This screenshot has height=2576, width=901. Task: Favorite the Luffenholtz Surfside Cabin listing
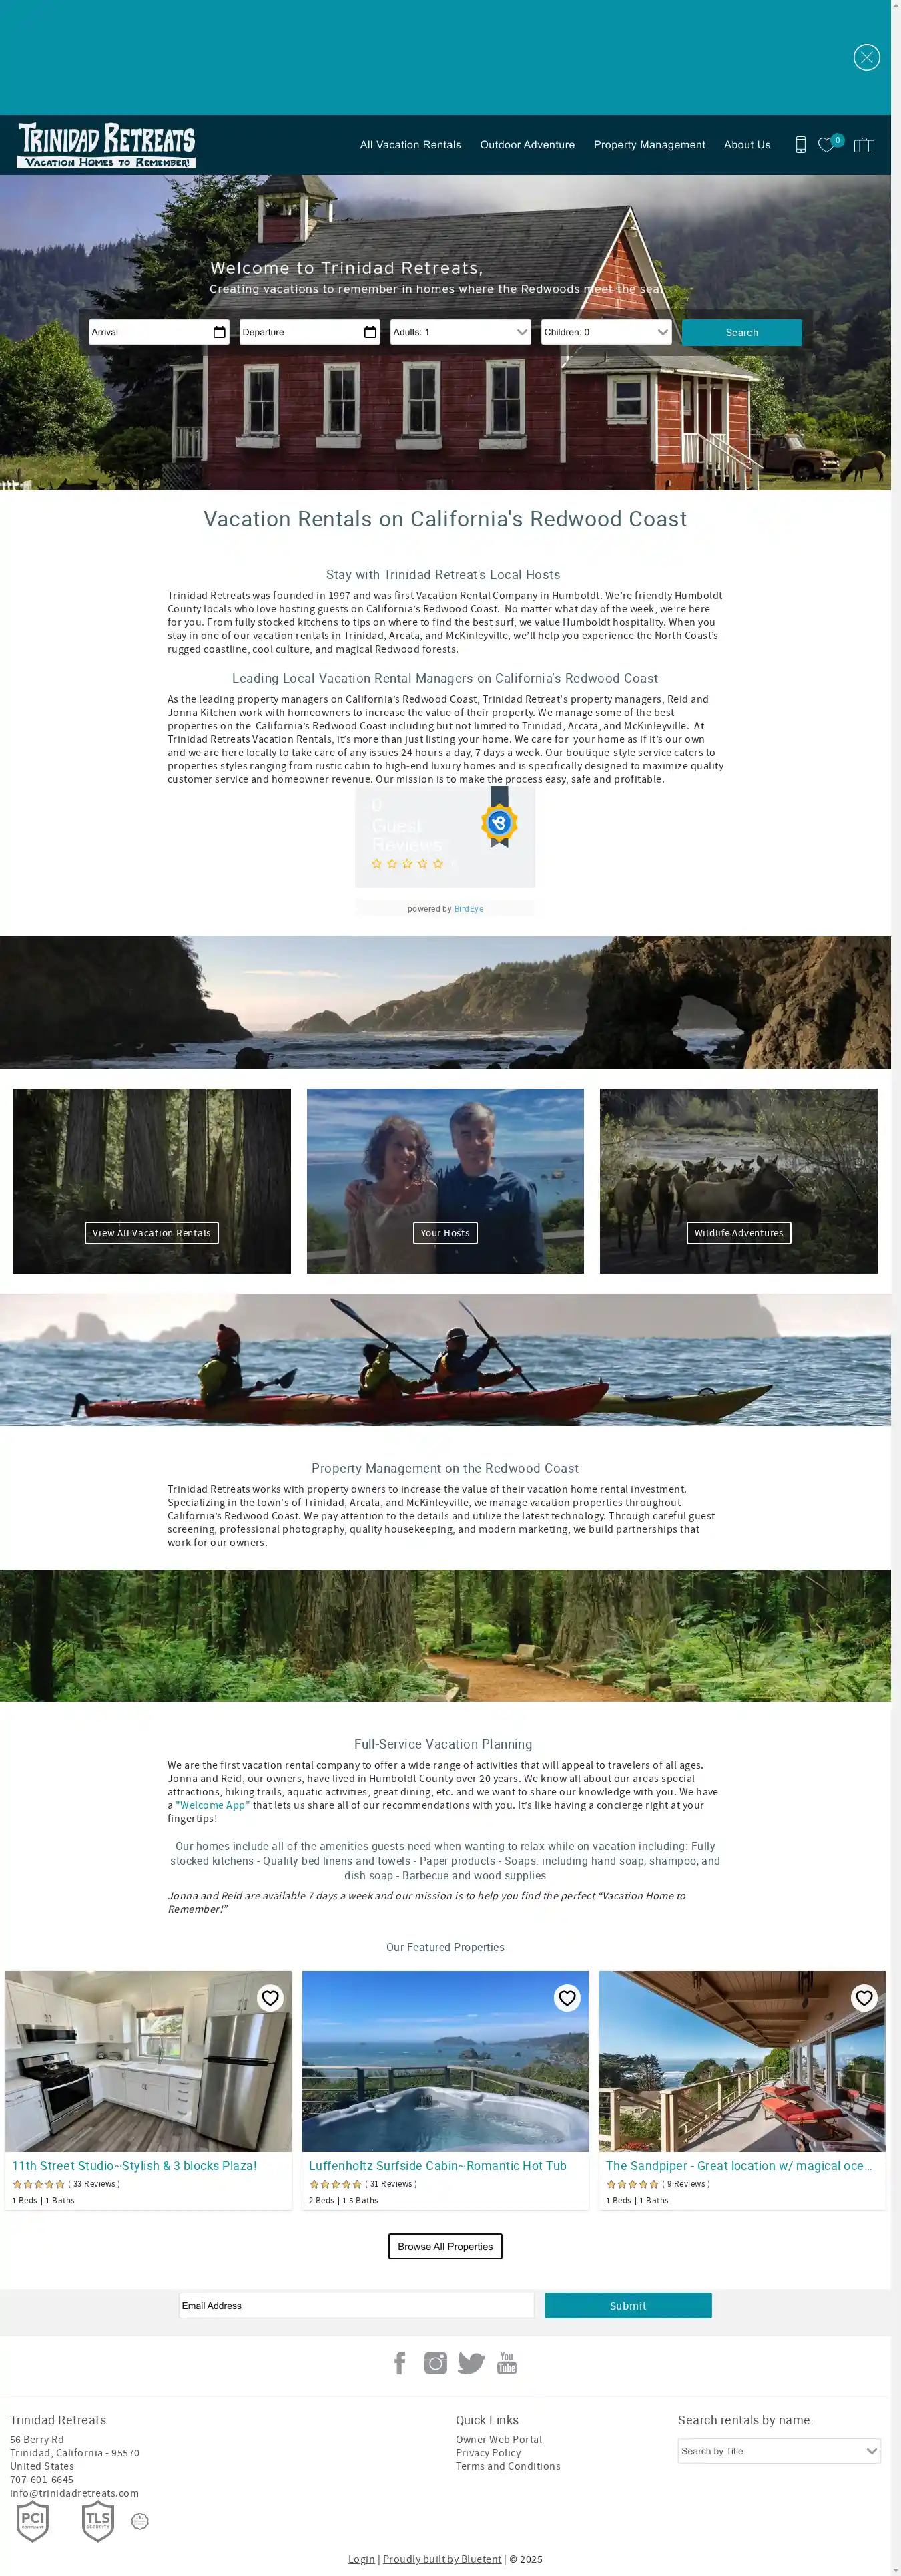tap(567, 1998)
